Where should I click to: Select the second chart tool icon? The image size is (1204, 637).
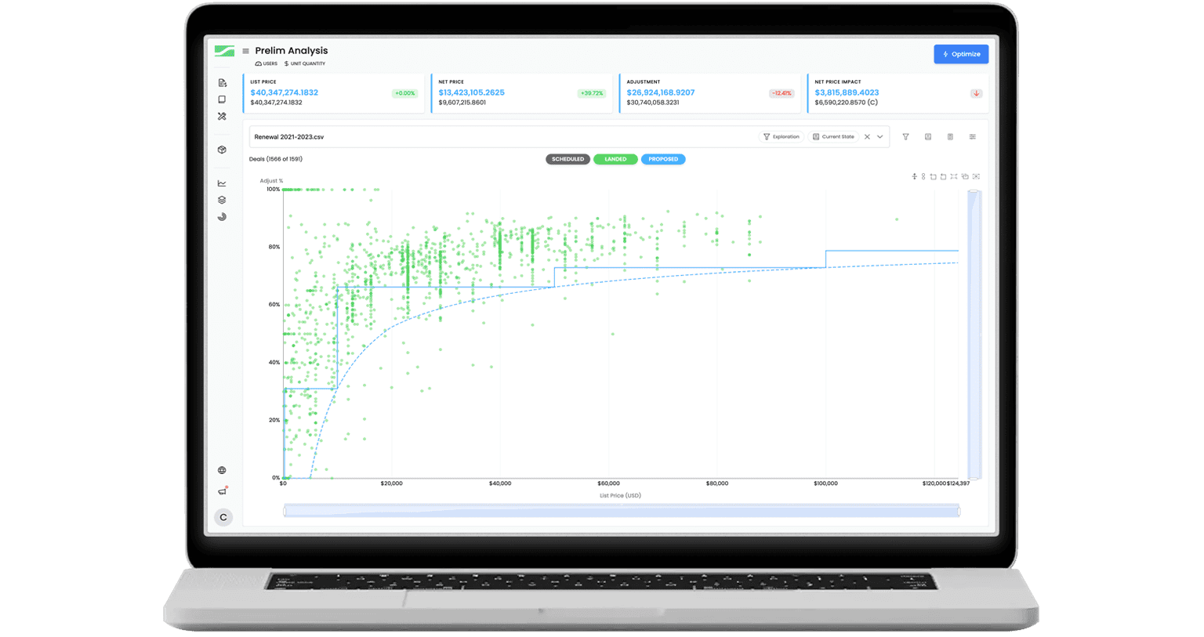(x=923, y=176)
